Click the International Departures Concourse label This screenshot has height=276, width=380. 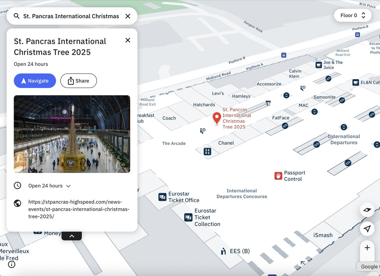pos(242,194)
